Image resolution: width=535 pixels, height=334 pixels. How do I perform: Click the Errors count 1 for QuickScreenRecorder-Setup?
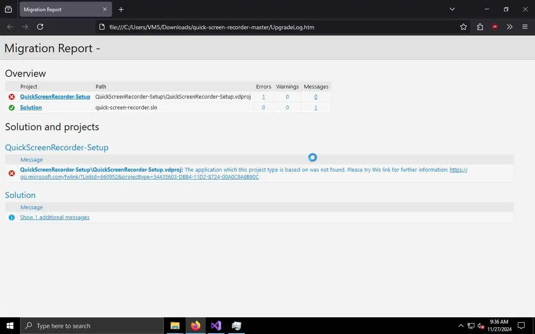click(x=263, y=96)
